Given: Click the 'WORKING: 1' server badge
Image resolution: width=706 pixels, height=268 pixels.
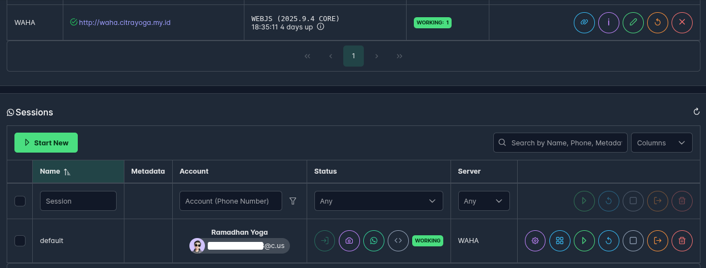Looking at the screenshot, I should (x=433, y=23).
